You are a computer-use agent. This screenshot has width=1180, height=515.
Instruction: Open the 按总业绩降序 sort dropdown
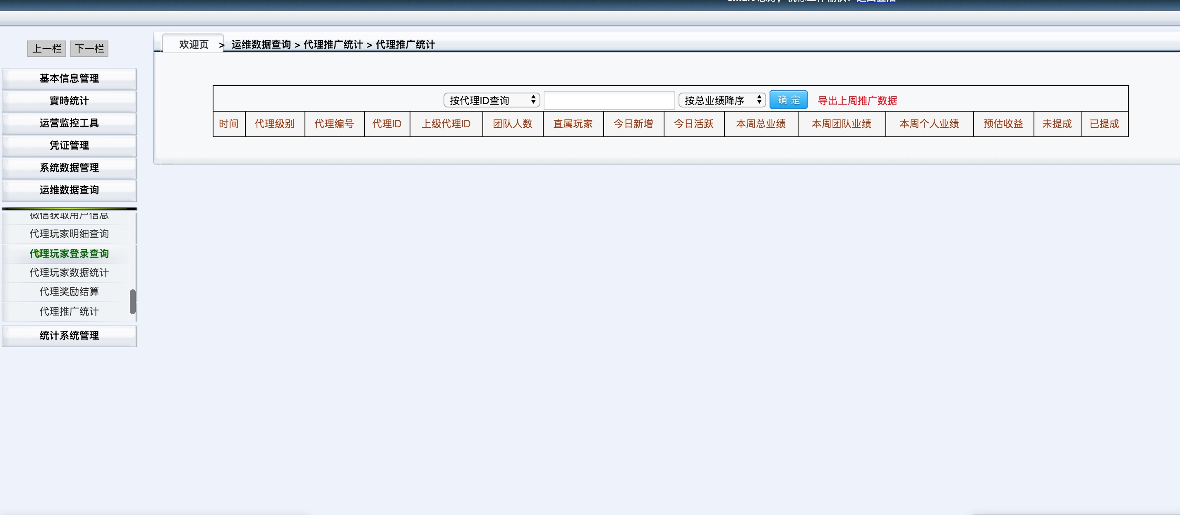pyautogui.click(x=722, y=100)
